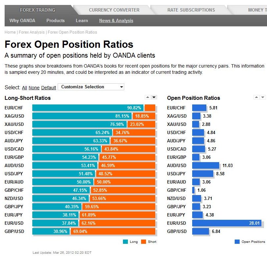267x257 pixels.
Task: Click the USD/JPY long bar showing 51.48%
Action: tap(64, 174)
